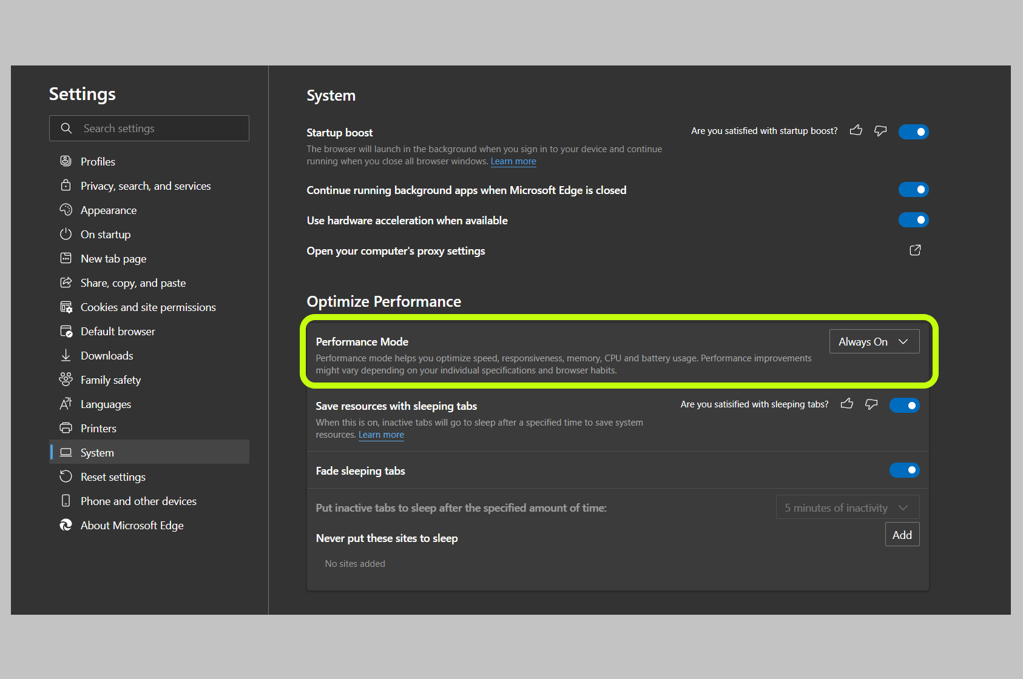Select Family safety in sidebar
1023x679 pixels.
(149, 380)
